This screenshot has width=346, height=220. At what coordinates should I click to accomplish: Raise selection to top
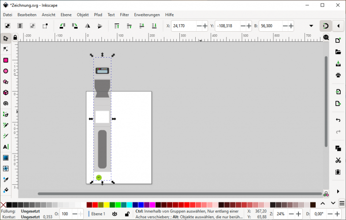pyautogui.click(x=117, y=26)
